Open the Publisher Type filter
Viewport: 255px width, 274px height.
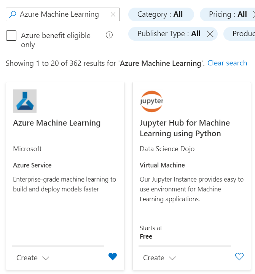[x=169, y=34]
